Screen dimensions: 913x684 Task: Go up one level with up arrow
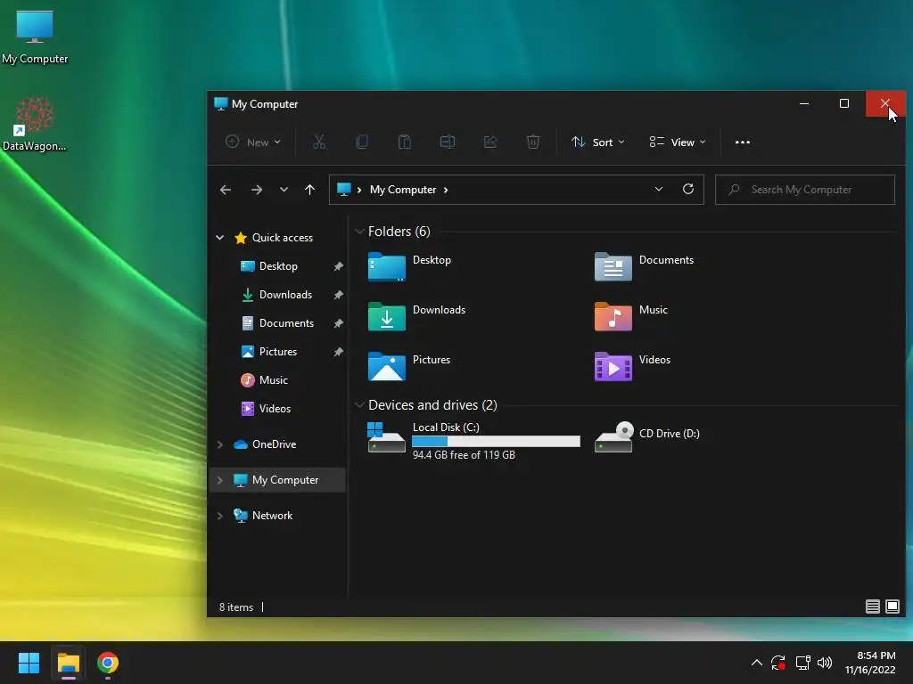pyautogui.click(x=309, y=190)
